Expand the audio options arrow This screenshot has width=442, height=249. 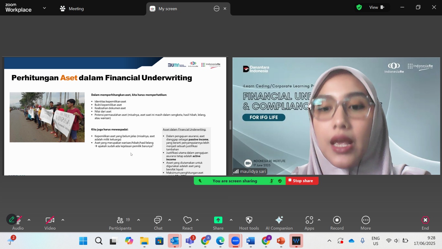click(x=29, y=220)
